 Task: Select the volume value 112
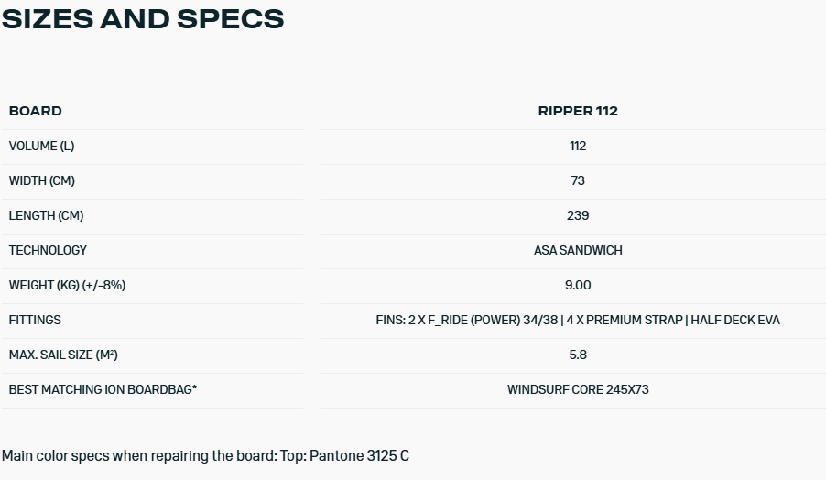pos(578,146)
